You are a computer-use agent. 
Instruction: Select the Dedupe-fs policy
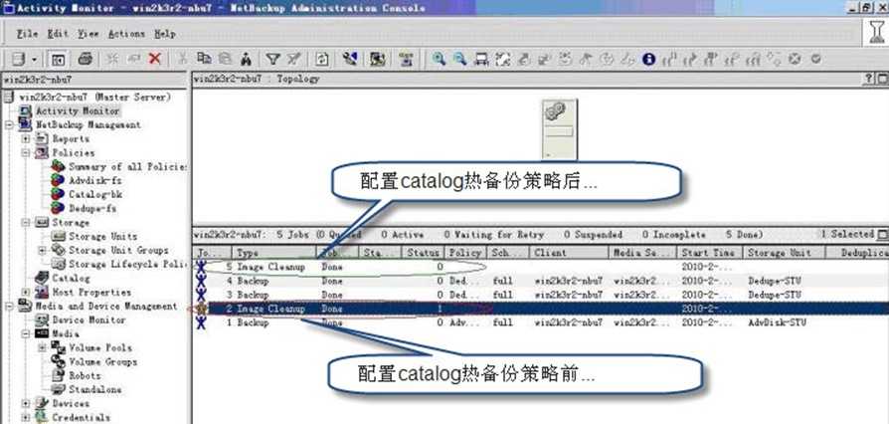[x=92, y=208]
